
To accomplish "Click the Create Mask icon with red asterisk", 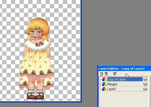I will coord(115,74).
